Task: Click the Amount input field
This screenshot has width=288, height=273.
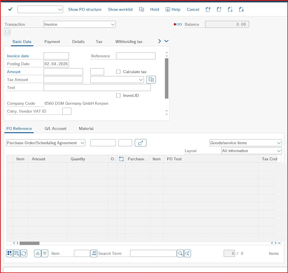Action: click(63, 72)
